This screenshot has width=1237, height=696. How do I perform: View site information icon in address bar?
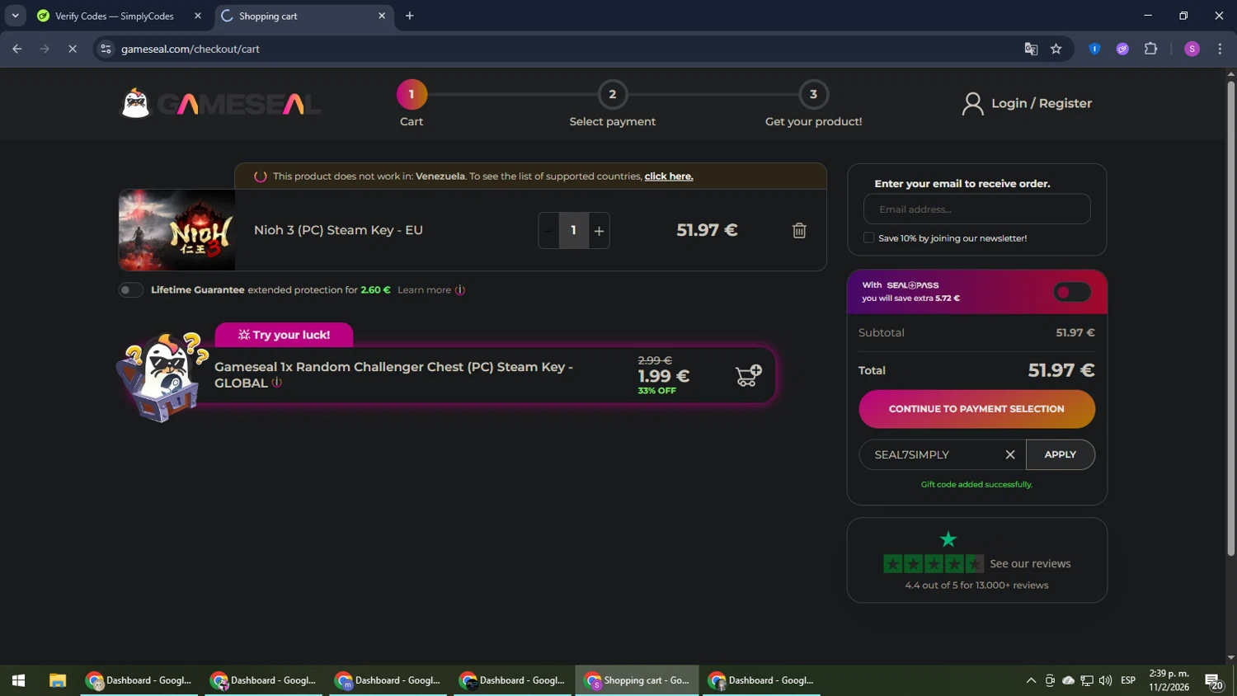tap(106, 49)
